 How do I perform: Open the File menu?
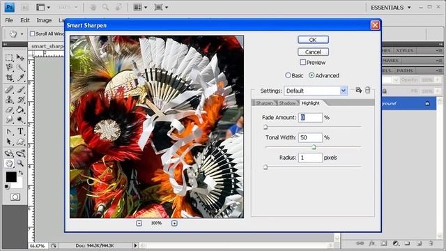9,20
